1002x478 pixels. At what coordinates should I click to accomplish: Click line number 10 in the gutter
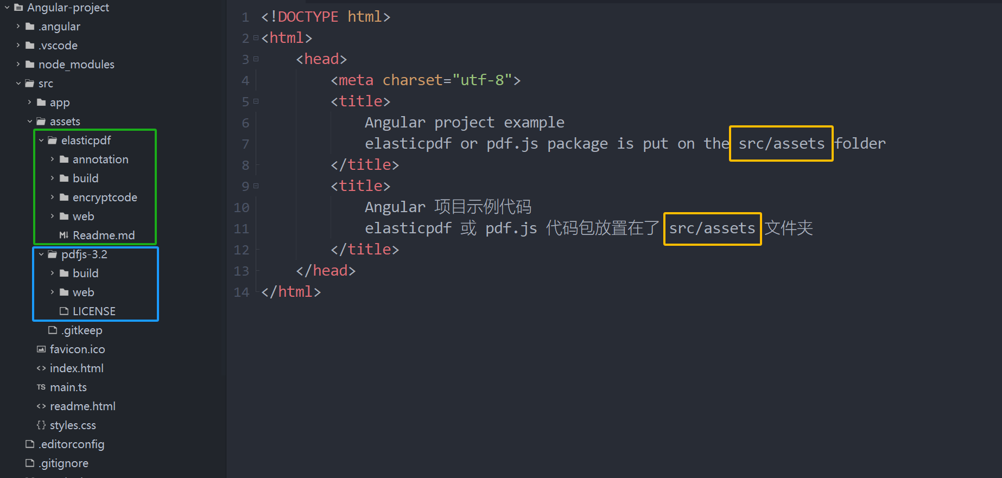(x=242, y=207)
